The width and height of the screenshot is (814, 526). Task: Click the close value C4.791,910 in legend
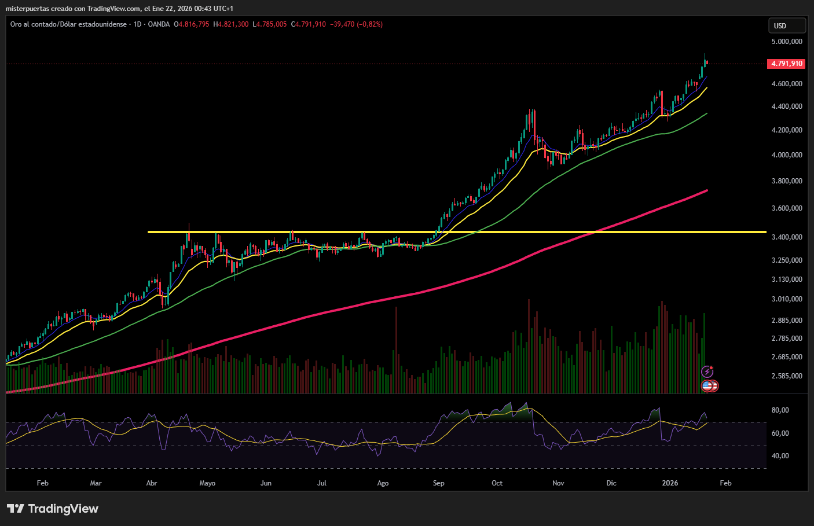click(309, 24)
